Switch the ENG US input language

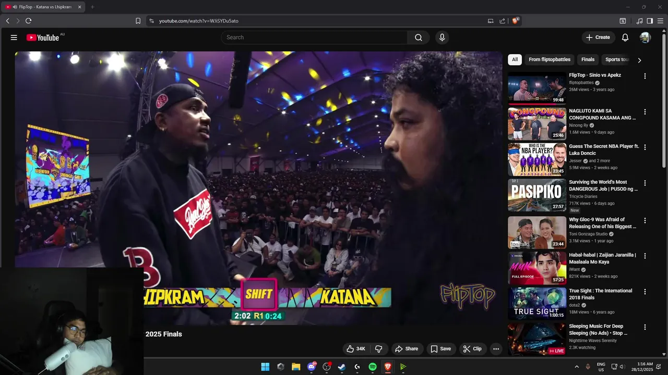point(601,367)
